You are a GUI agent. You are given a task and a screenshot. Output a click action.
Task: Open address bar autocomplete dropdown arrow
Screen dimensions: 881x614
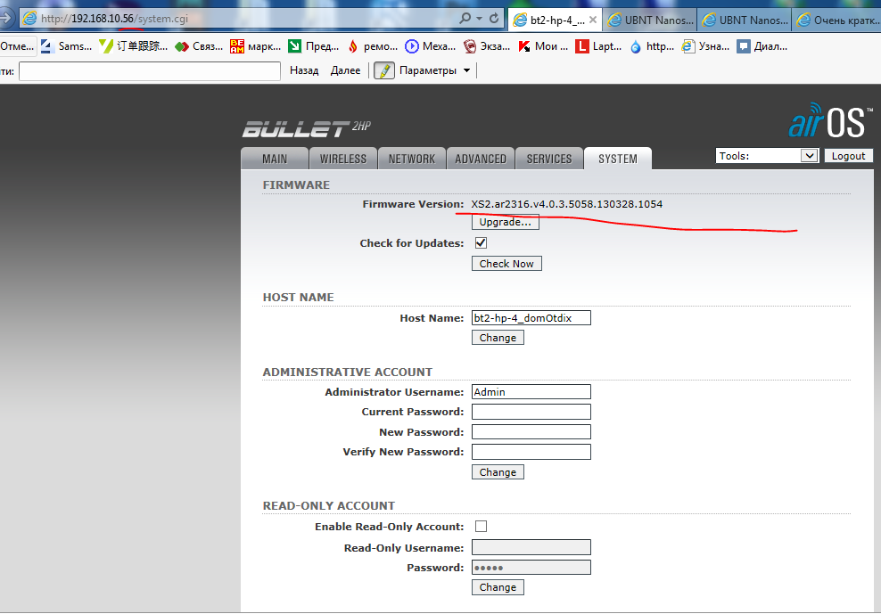click(x=479, y=19)
